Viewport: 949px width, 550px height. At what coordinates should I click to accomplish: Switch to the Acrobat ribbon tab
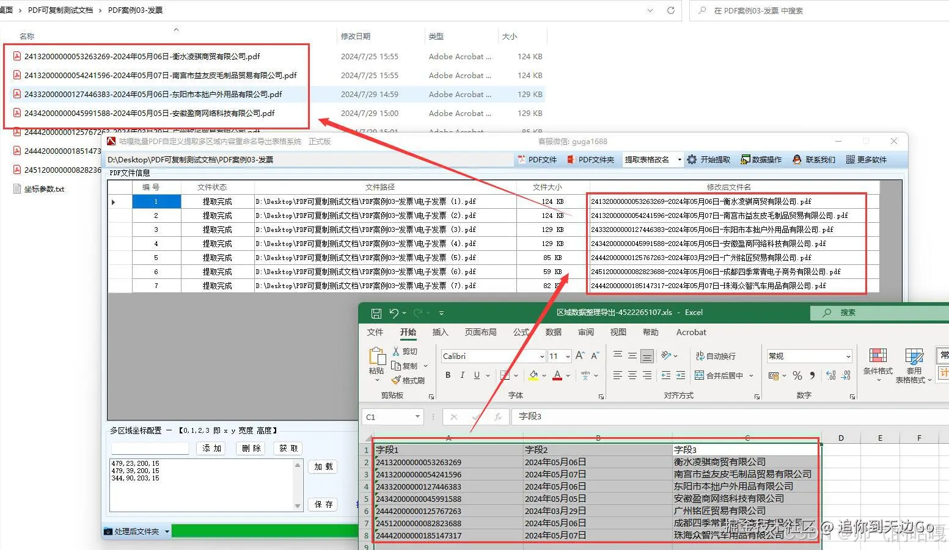tap(691, 333)
